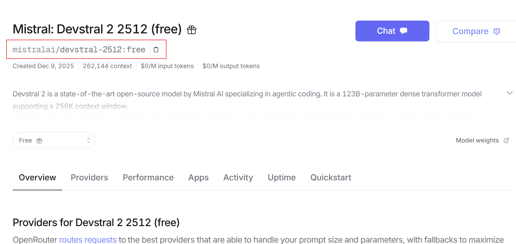
Task: Switch to the Providers tab
Action: [x=89, y=178]
